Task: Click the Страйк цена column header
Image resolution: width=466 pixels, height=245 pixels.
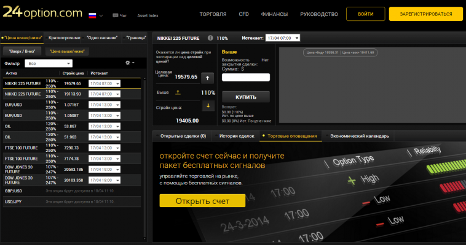Action: (x=73, y=73)
